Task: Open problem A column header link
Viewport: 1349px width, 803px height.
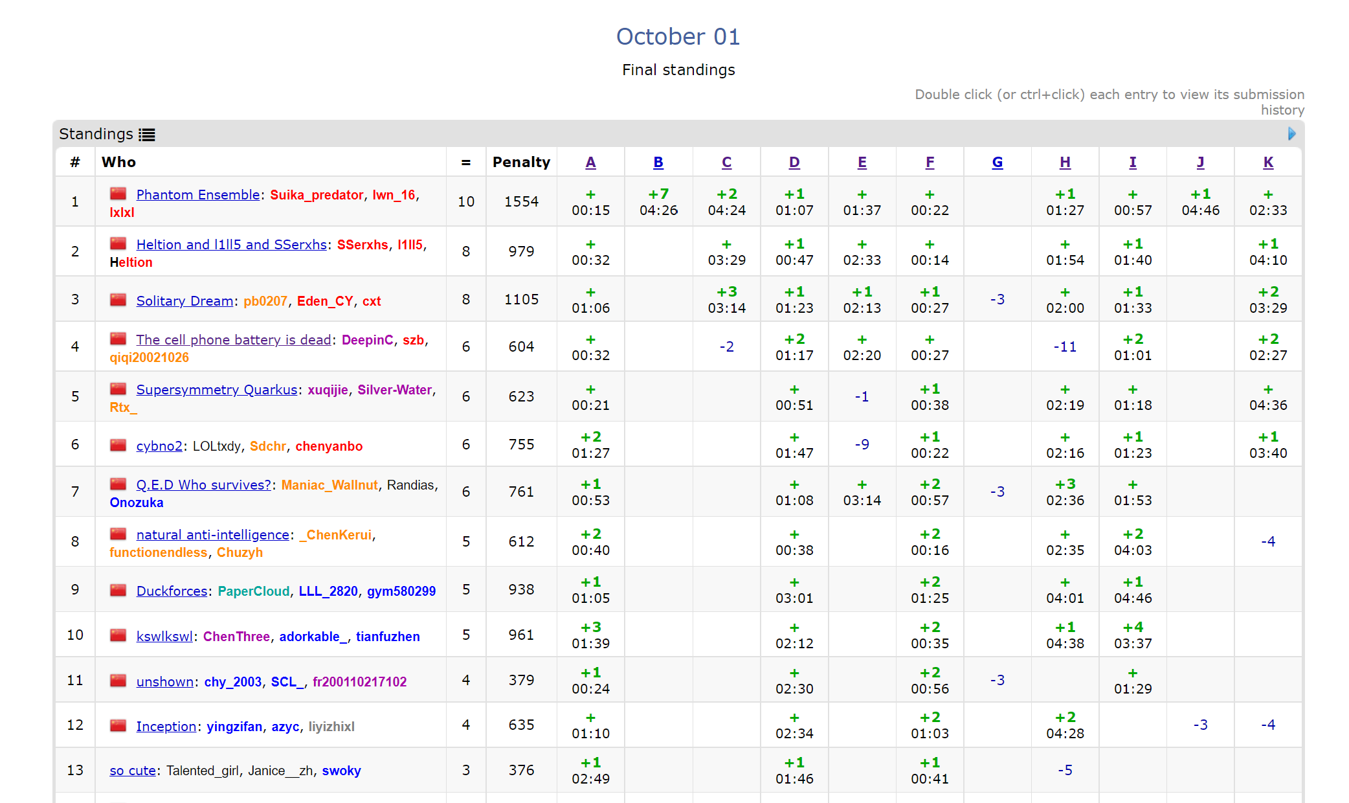Action: 590,162
